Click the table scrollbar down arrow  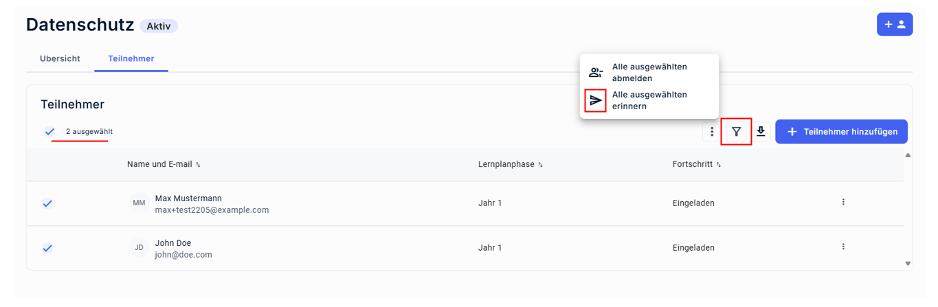click(x=908, y=263)
